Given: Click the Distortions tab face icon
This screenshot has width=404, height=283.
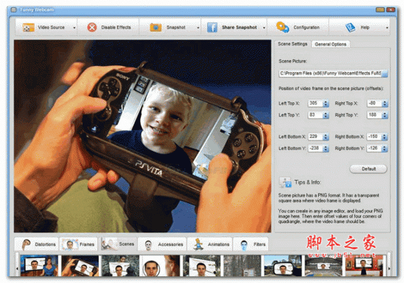Looking at the screenshot, I should pyautogui.click(x=26, y=245).
